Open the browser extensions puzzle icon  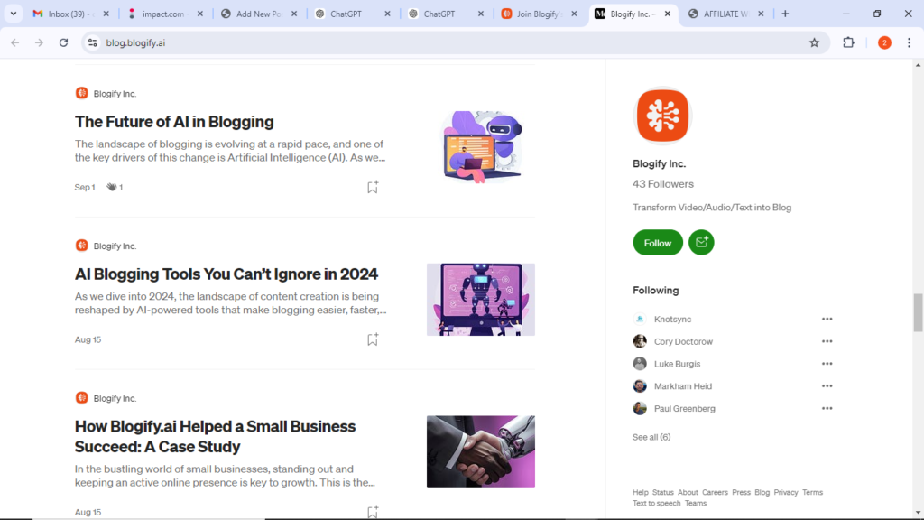pos(848,42)
